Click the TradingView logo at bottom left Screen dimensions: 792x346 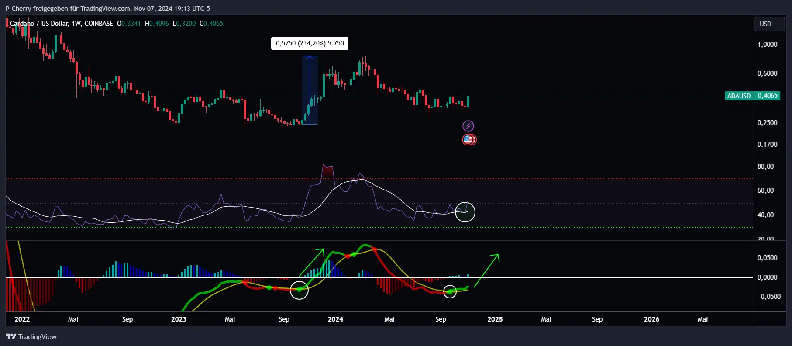[31, 336]
